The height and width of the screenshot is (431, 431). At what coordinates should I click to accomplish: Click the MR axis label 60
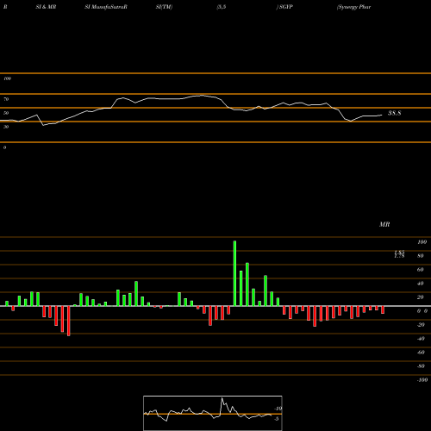[x=421, y=270]
